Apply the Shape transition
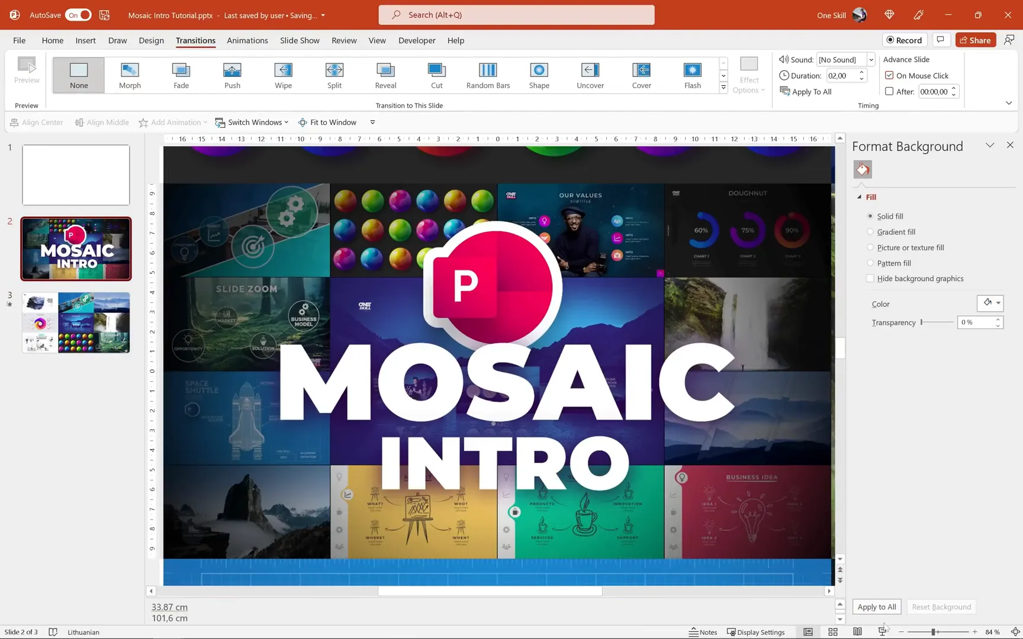Image resolution: width=1023 pixels, height=639 pixels. click(x=539, y=75)
